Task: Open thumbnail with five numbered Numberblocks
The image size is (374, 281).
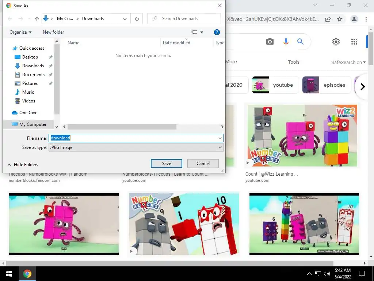Action: coord(304,224)
